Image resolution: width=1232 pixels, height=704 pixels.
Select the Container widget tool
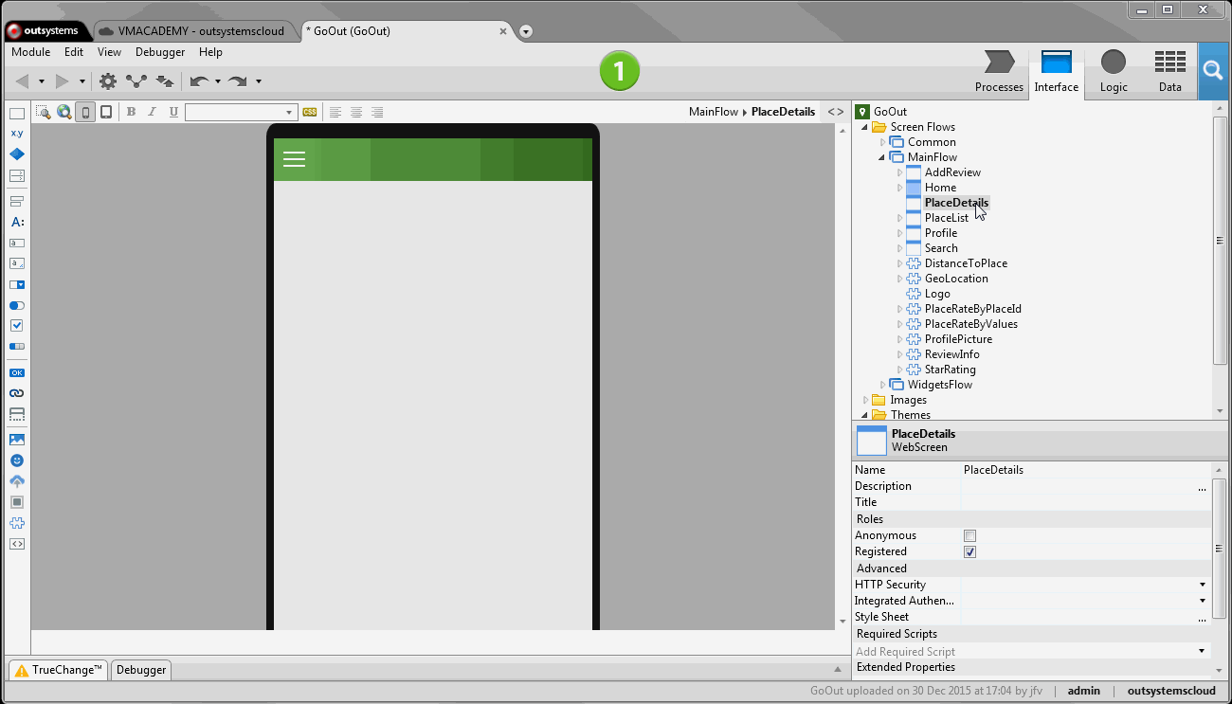click(x=16, y=112)
